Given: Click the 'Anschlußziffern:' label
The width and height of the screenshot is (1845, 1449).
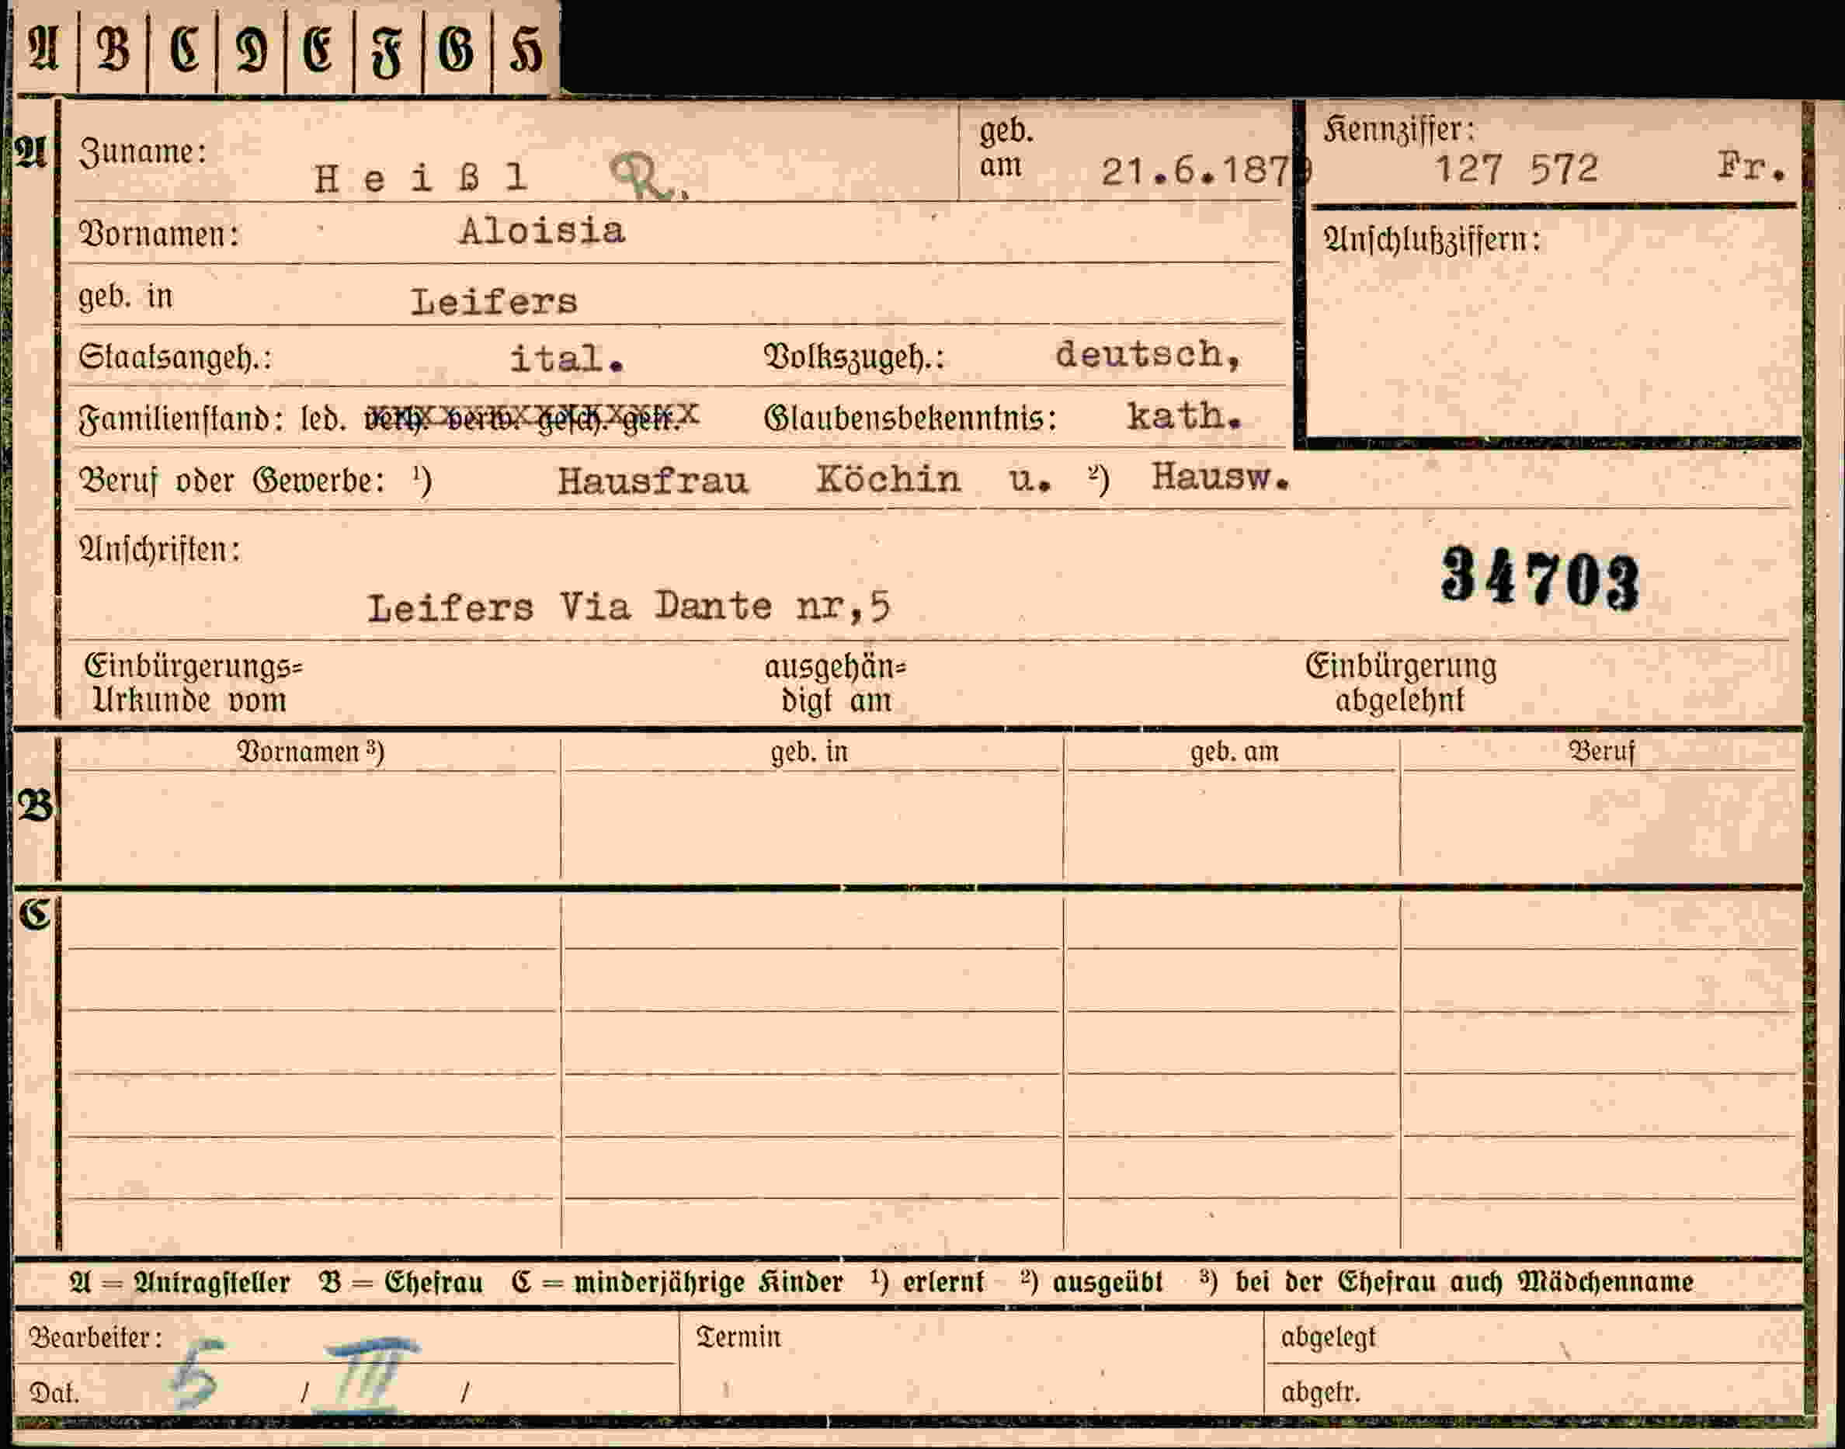Looking at the screenshot, I should (x=1432, y=240).
